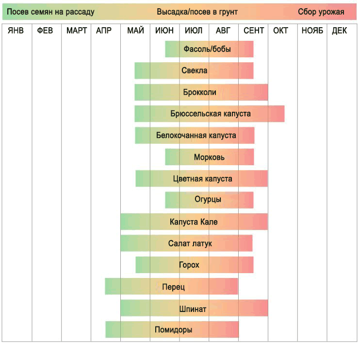Select the ОКТ month header
Screen dimensions: 359x346
[280, 31]
